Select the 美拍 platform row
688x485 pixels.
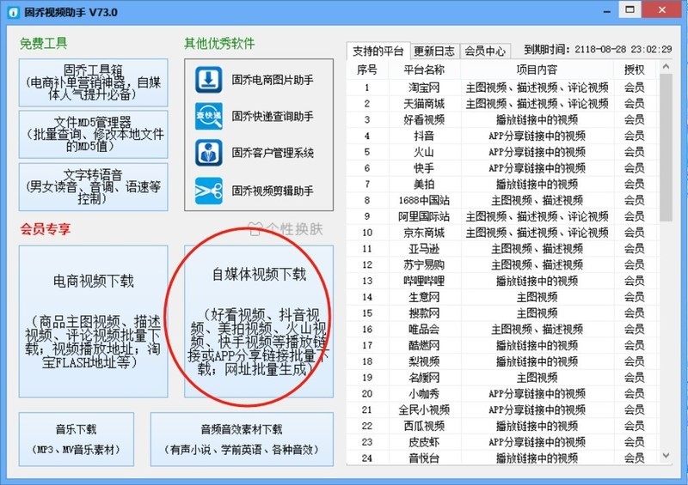pos(503,184)
